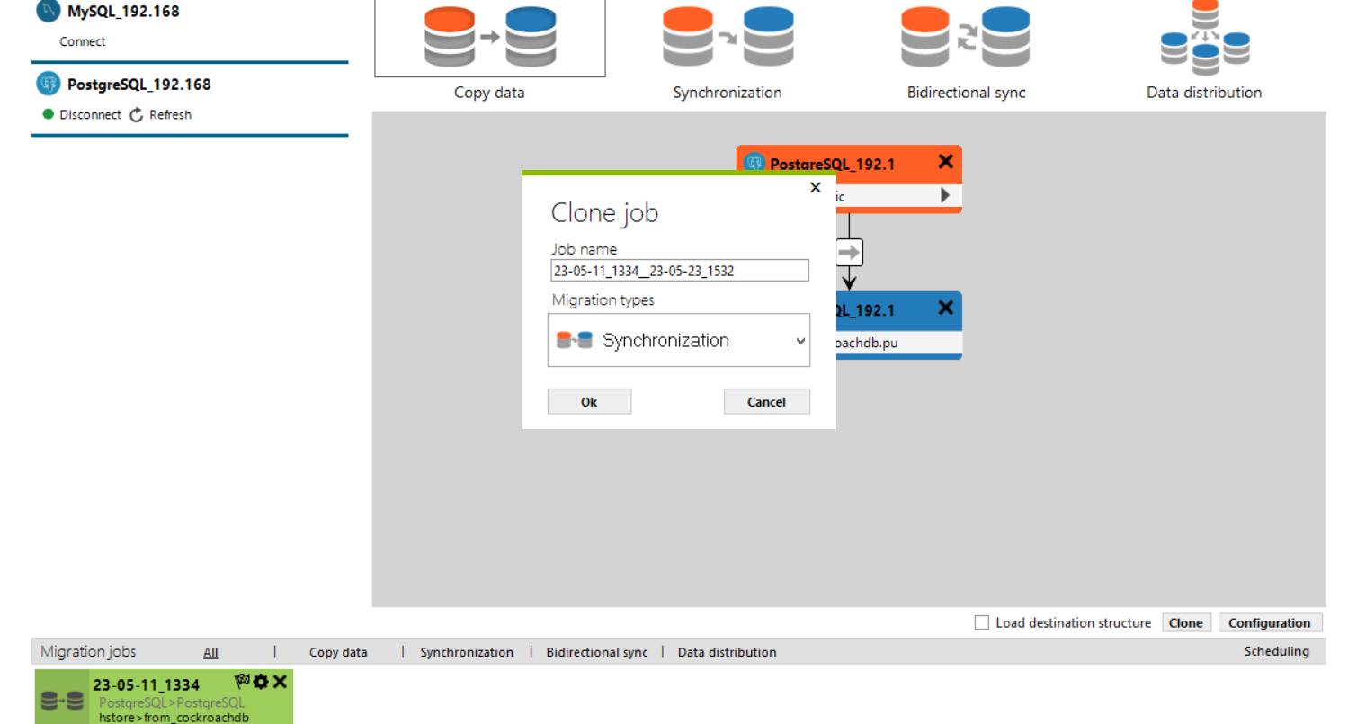Select the Data distribution migration type icon
Viewport: 1357px width, 724px height.
[x=1204, y=38]
